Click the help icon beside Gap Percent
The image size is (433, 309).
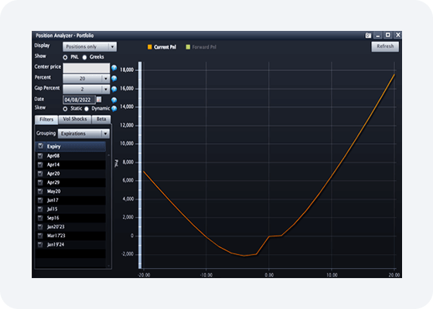point(114,89)
